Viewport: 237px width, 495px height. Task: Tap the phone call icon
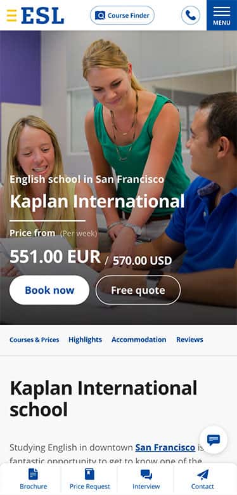pos(190,15)
